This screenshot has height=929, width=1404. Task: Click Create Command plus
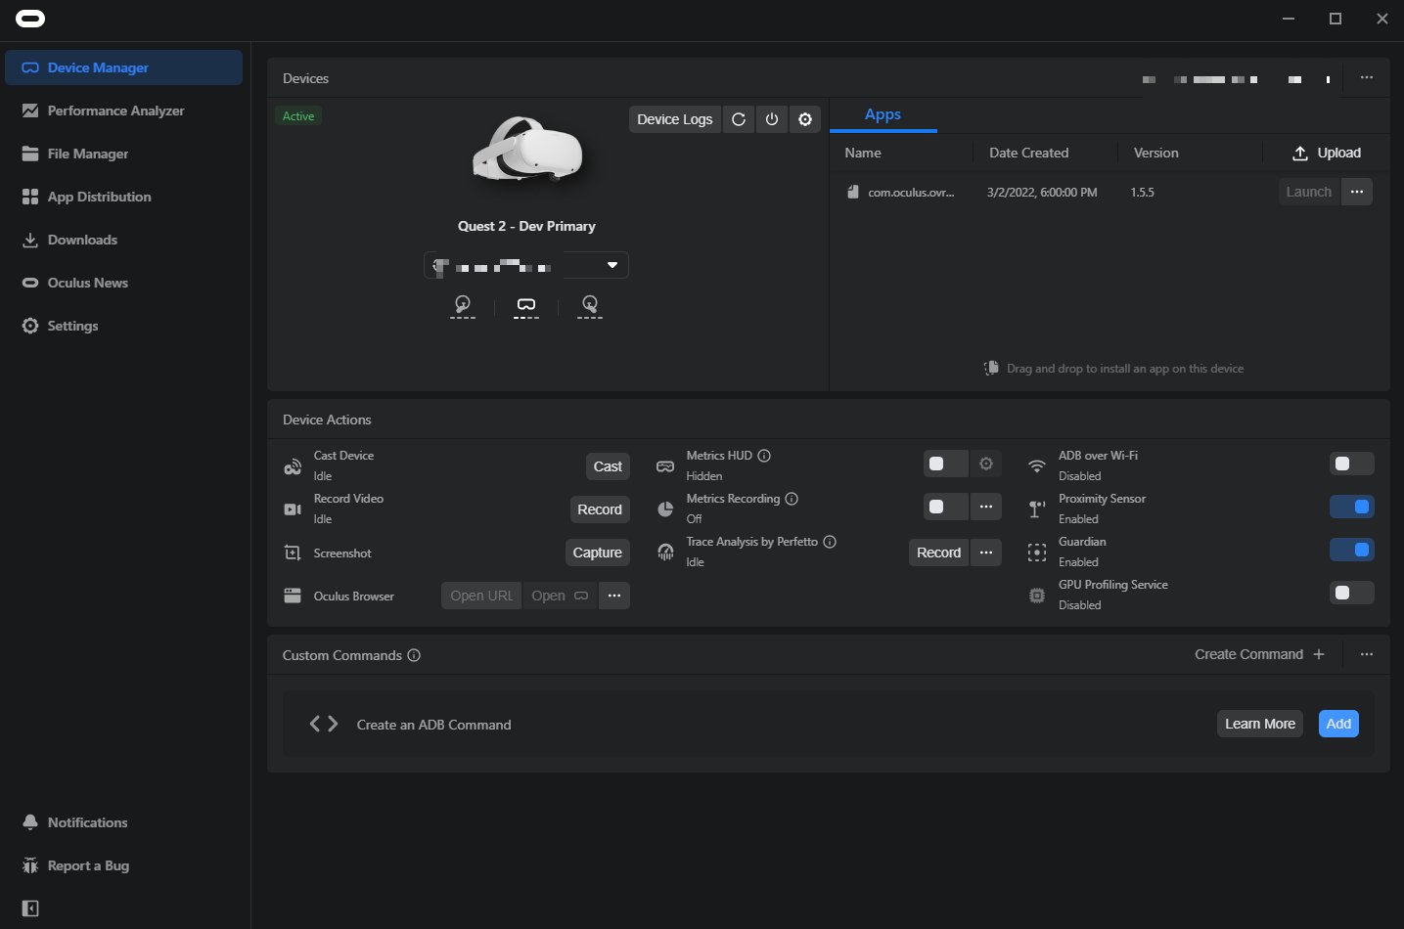1259,654
